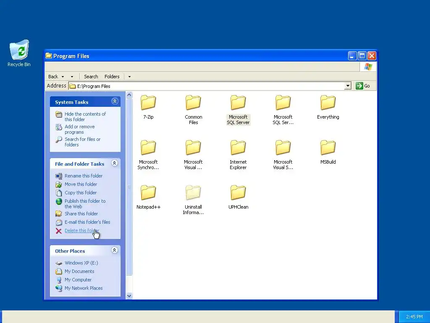This screenshot has width=430, height=323.
Task: Click the Program Files title bar folder icon
Action: (x=49, y=56)
